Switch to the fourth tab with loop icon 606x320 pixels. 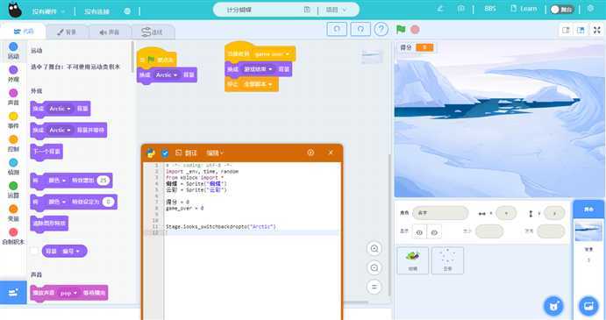153,32
